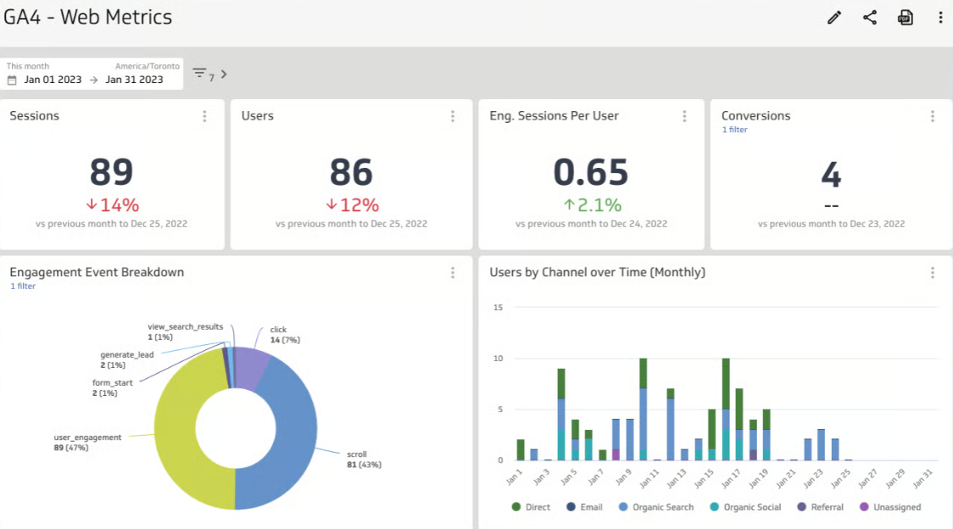Image resolution: width=953 pixels, height=529 pixels.
Task: Open the Sessions card three-dot menu
Action: tap(205, 116)
